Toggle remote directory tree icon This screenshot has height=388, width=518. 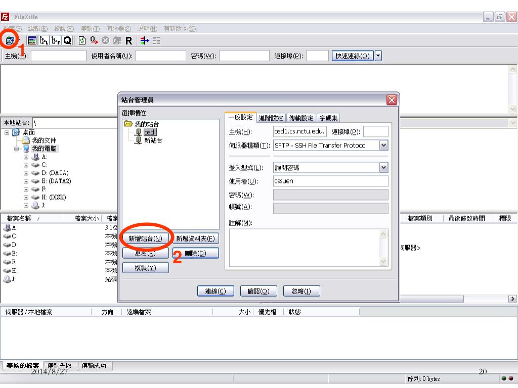click(56, 40)
